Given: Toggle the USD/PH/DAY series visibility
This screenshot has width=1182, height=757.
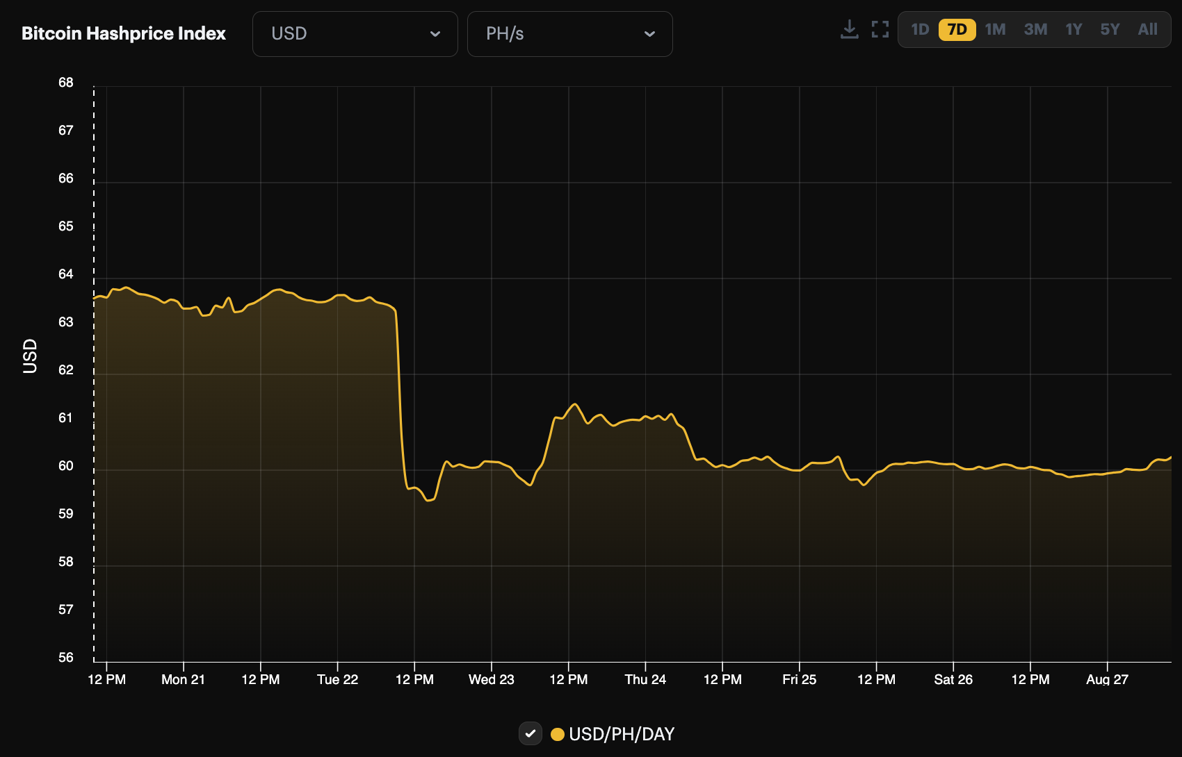Looking at the screenshot, I should pyautogui.click(x=531, y=733).
